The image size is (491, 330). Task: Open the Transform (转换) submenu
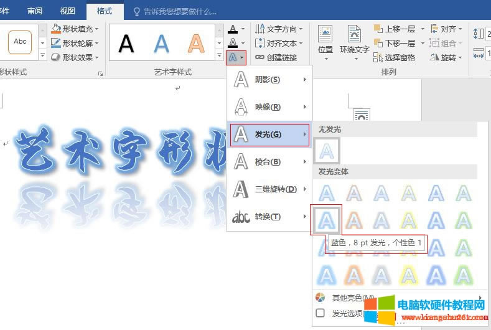tap(269, 217)
